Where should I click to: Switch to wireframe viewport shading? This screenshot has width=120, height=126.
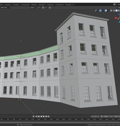(114, 11)
